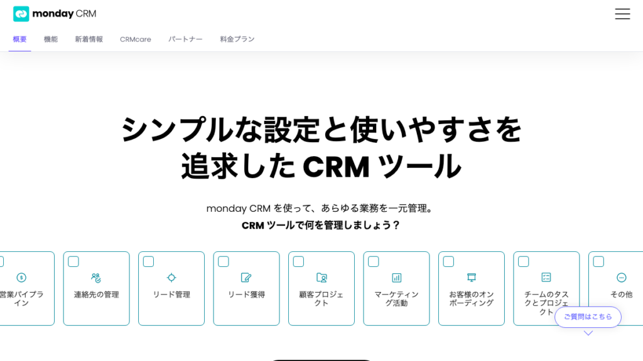The height and width of the screenshot is (361, 643).
Task: Click the crosshair icon in リード管理 card
Action: (171, 278)
